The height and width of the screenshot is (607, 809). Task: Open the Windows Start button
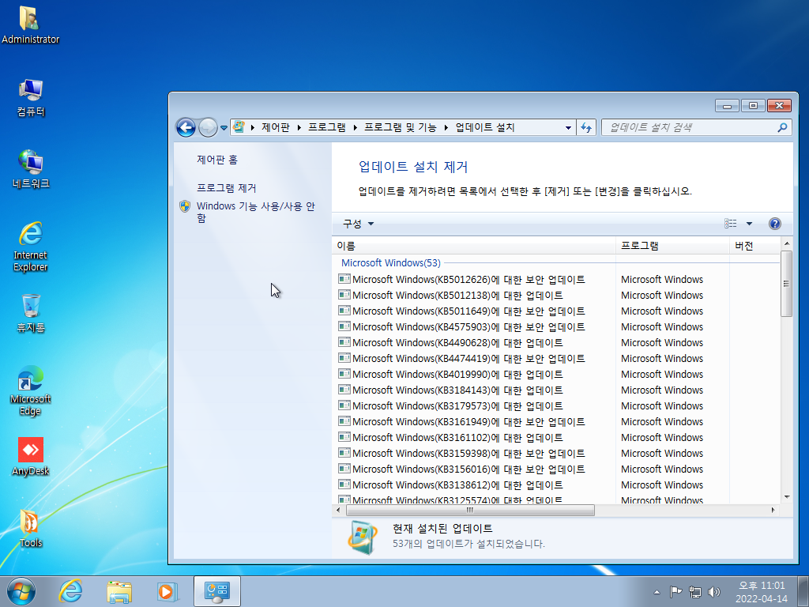pyautogui.click(x=21, y=591)
